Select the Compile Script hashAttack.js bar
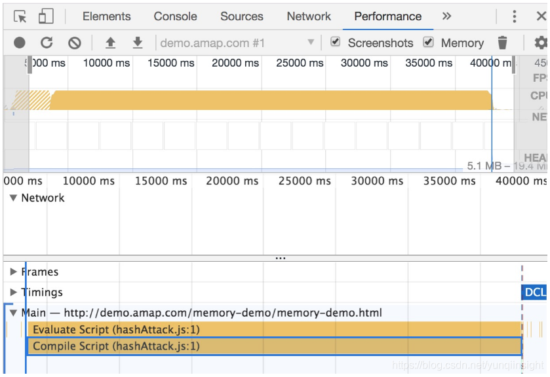The height and width of the screenshot is (377, 550). coord(274,346)
